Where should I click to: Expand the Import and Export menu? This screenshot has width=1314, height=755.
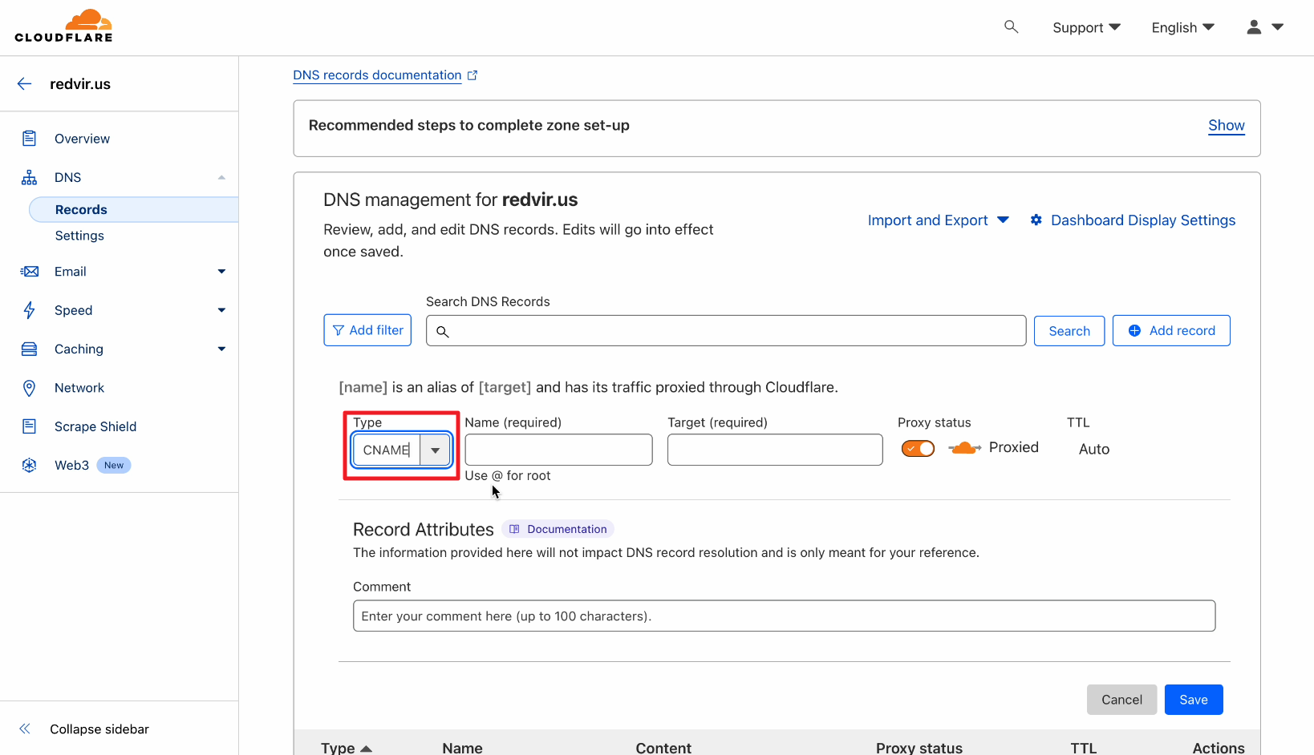tap(938, 220)
